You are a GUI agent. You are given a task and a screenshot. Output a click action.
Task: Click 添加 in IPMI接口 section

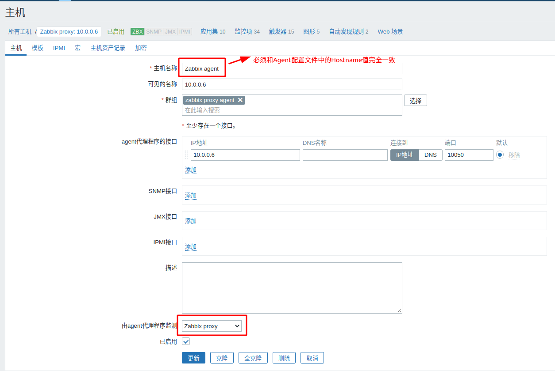point(191,247)
